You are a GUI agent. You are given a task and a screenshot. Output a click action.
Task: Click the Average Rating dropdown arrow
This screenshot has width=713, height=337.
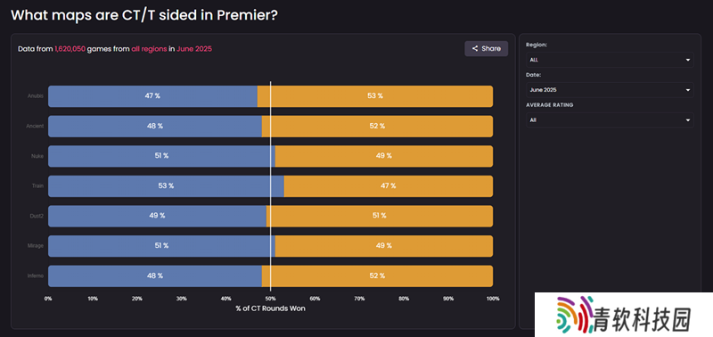(x=688, y=120)
